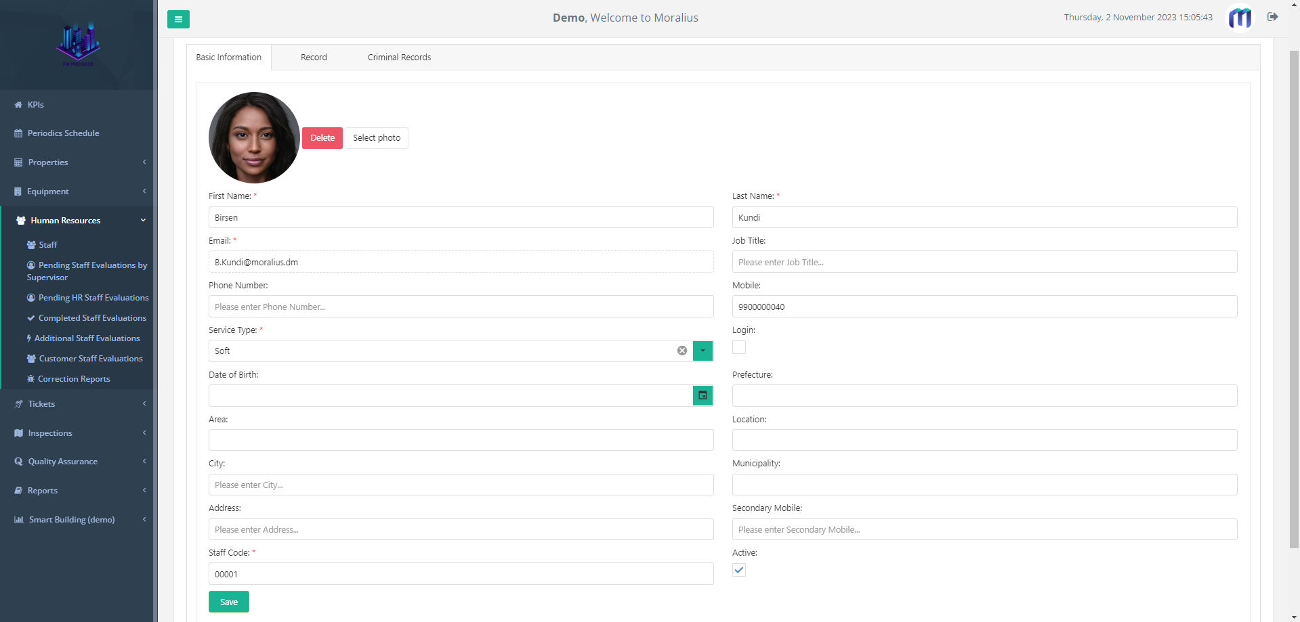The image size is (1300, 622).
Task: Switch to the Basic Information tab
Action: pyautogui.click(x=229, y=58)
